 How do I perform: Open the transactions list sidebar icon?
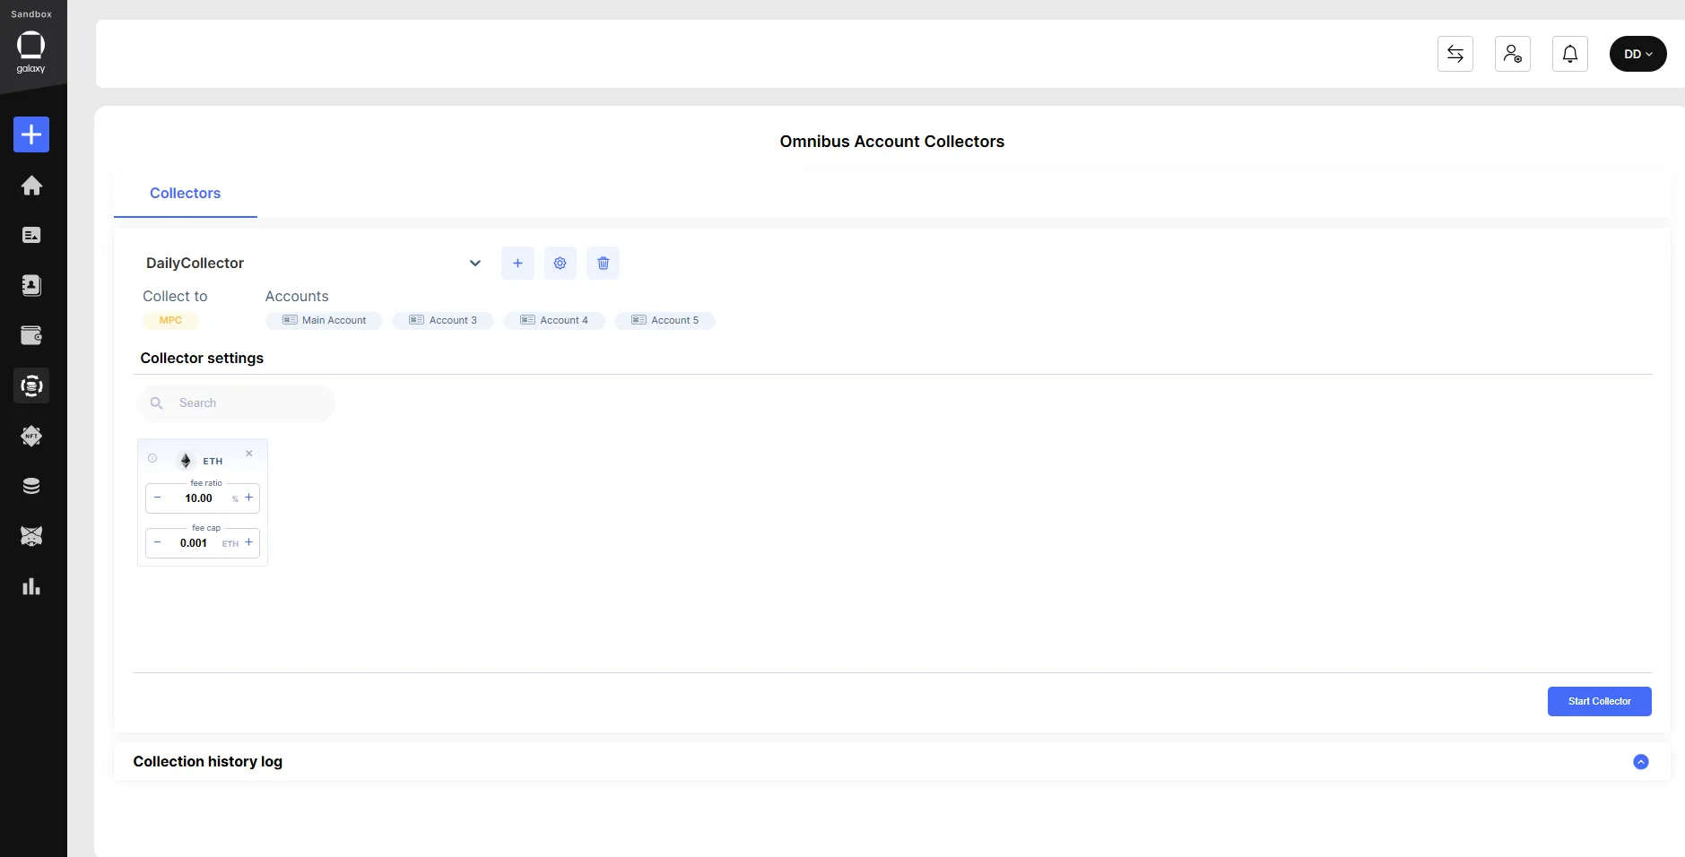click(31, 235)
